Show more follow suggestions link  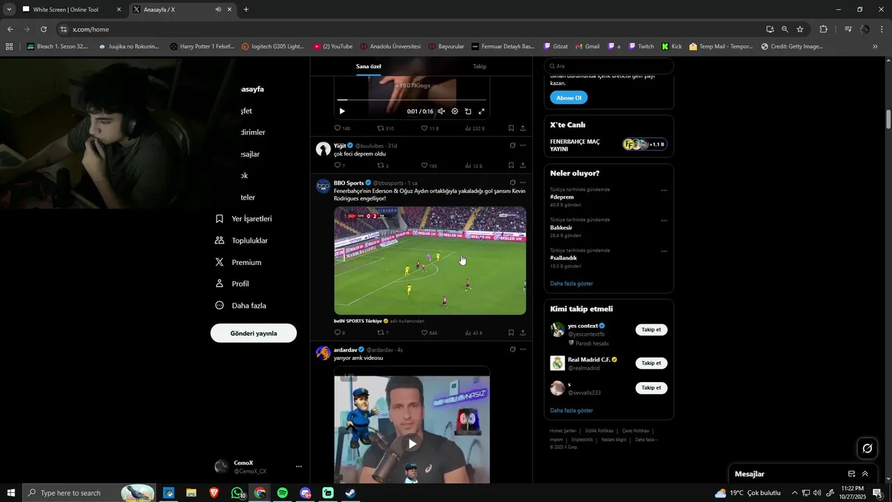[x=571, y=411]
